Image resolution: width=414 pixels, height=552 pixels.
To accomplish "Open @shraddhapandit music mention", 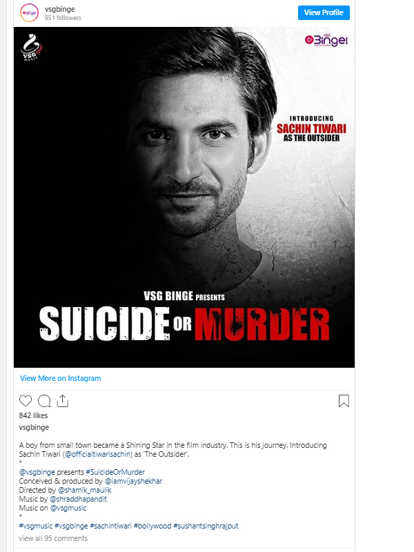I will click(78, 499).
